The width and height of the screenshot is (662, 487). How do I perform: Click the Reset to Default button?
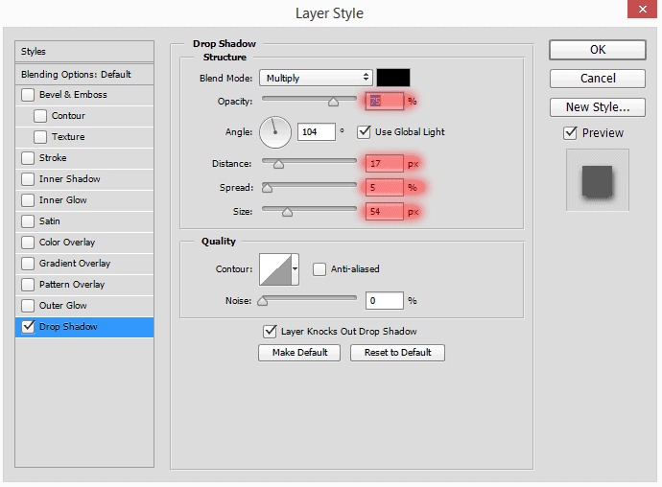(x=397, y=353)
